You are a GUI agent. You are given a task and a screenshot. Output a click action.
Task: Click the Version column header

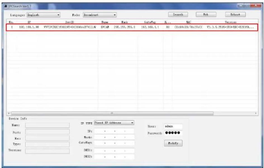click(x=230, y=22)
